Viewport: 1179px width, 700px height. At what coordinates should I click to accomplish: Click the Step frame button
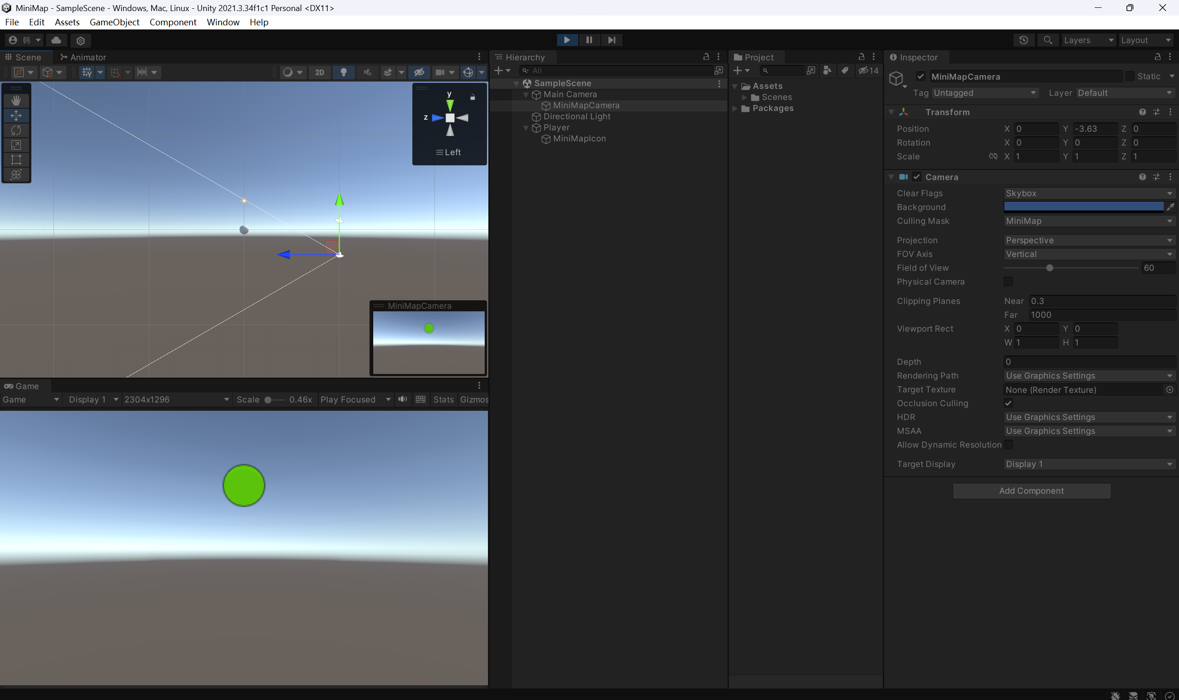611,40
